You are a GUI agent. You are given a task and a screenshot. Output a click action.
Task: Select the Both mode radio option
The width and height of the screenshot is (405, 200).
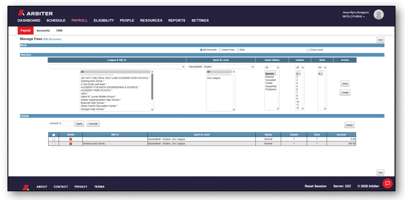click(x=238, y=50)
